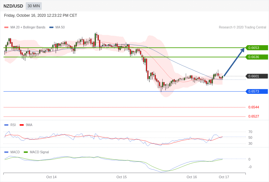
Task: Click the '9MA' legend label
Action: click(x=29, y=125)
